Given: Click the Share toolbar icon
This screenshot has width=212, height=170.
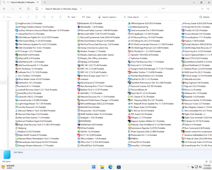Looking at the screenshot, I should tap(52, 17).
